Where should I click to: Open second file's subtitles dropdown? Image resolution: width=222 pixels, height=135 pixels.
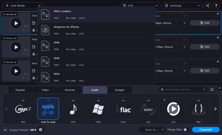pos(171,40)
